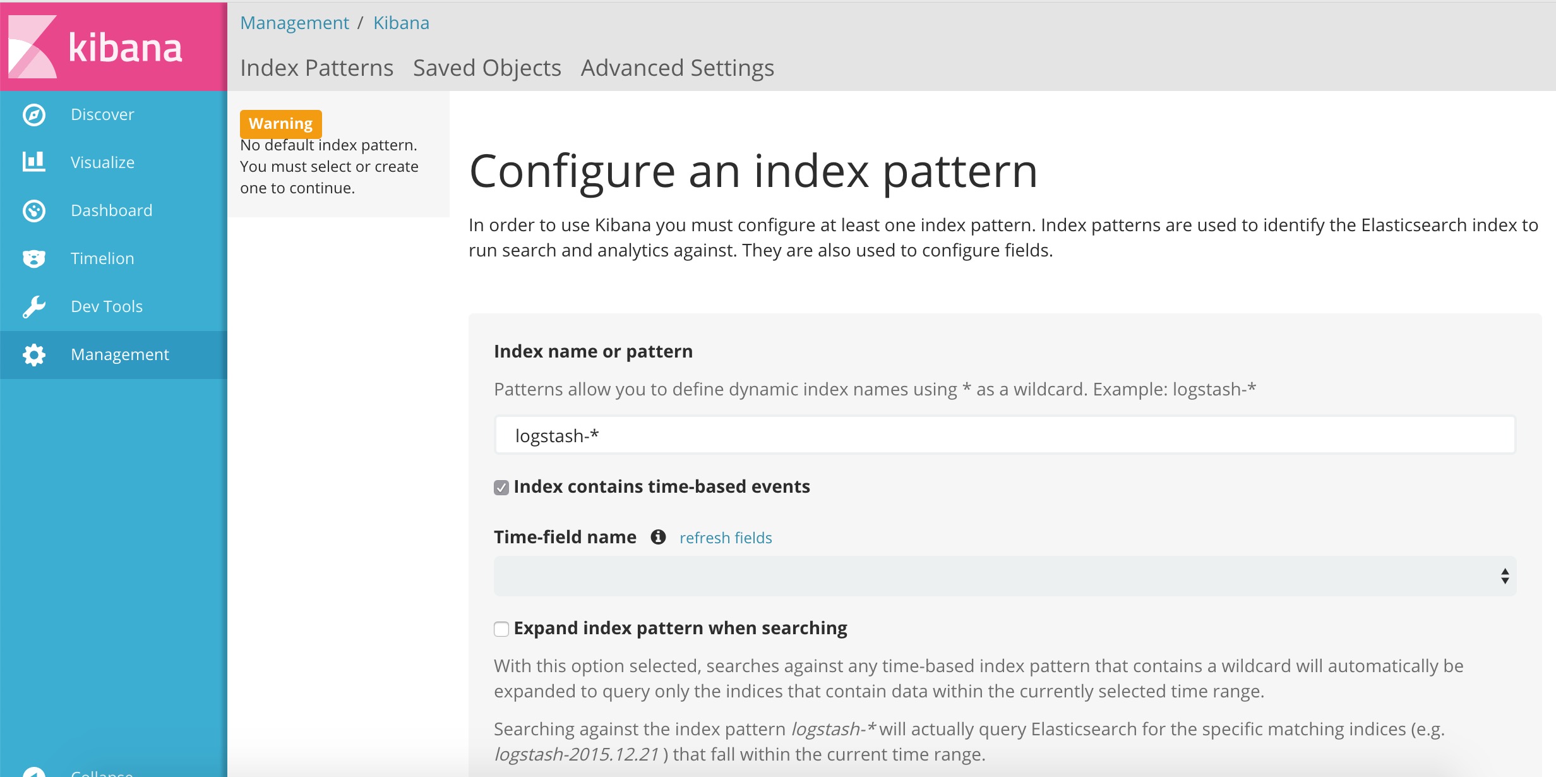Open Visualize via bar chart icon
The height and width of the screenshot is (777, 1556).
coord(34,162)
